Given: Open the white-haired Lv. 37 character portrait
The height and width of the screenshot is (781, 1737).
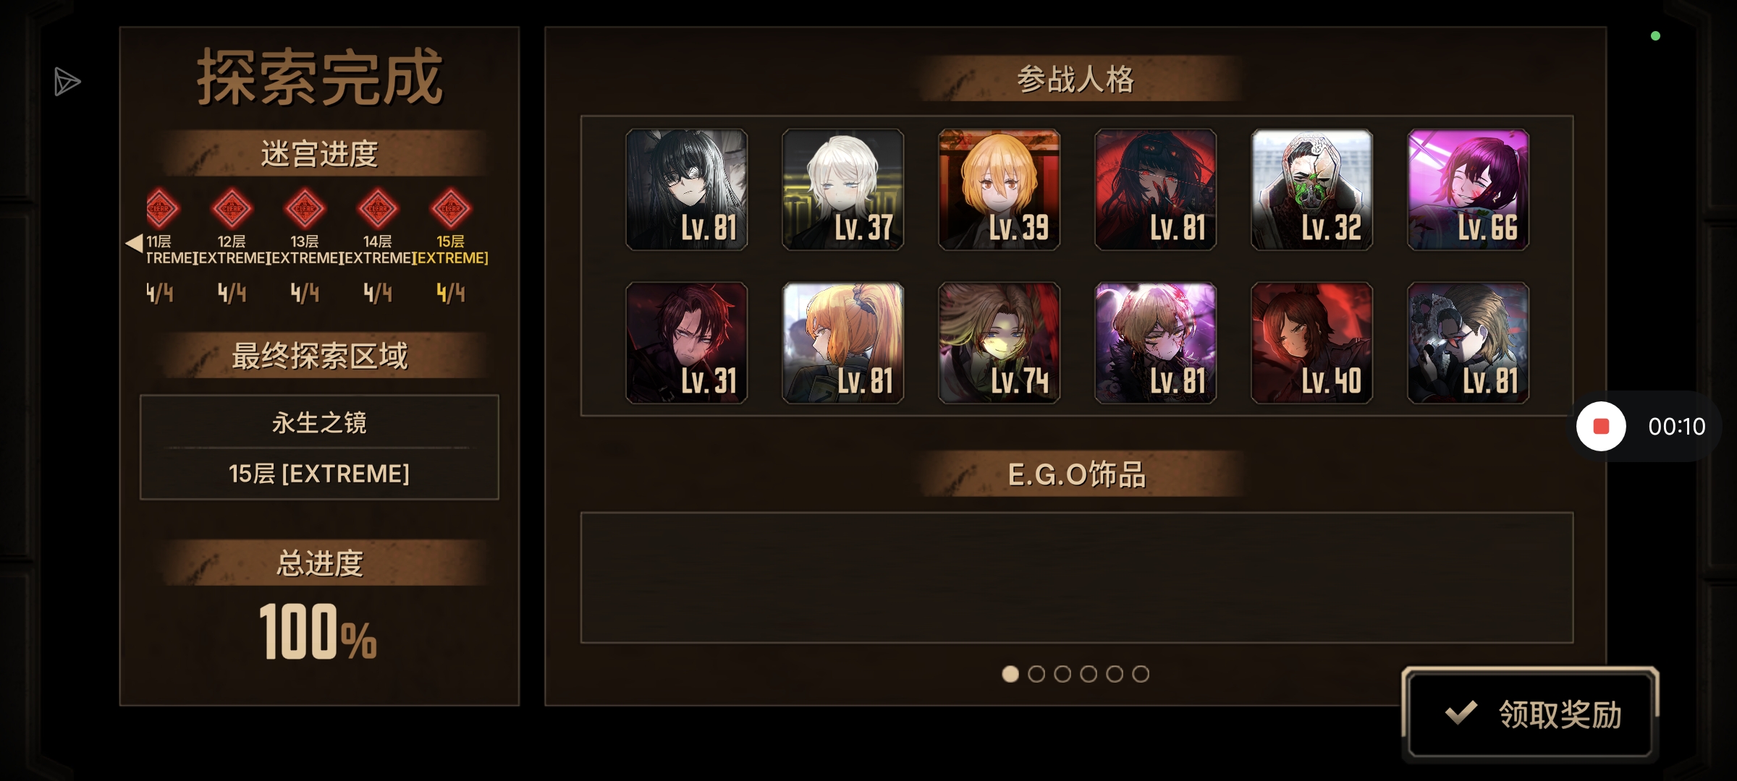Looking at the screenshot, I should click(842, 189).
